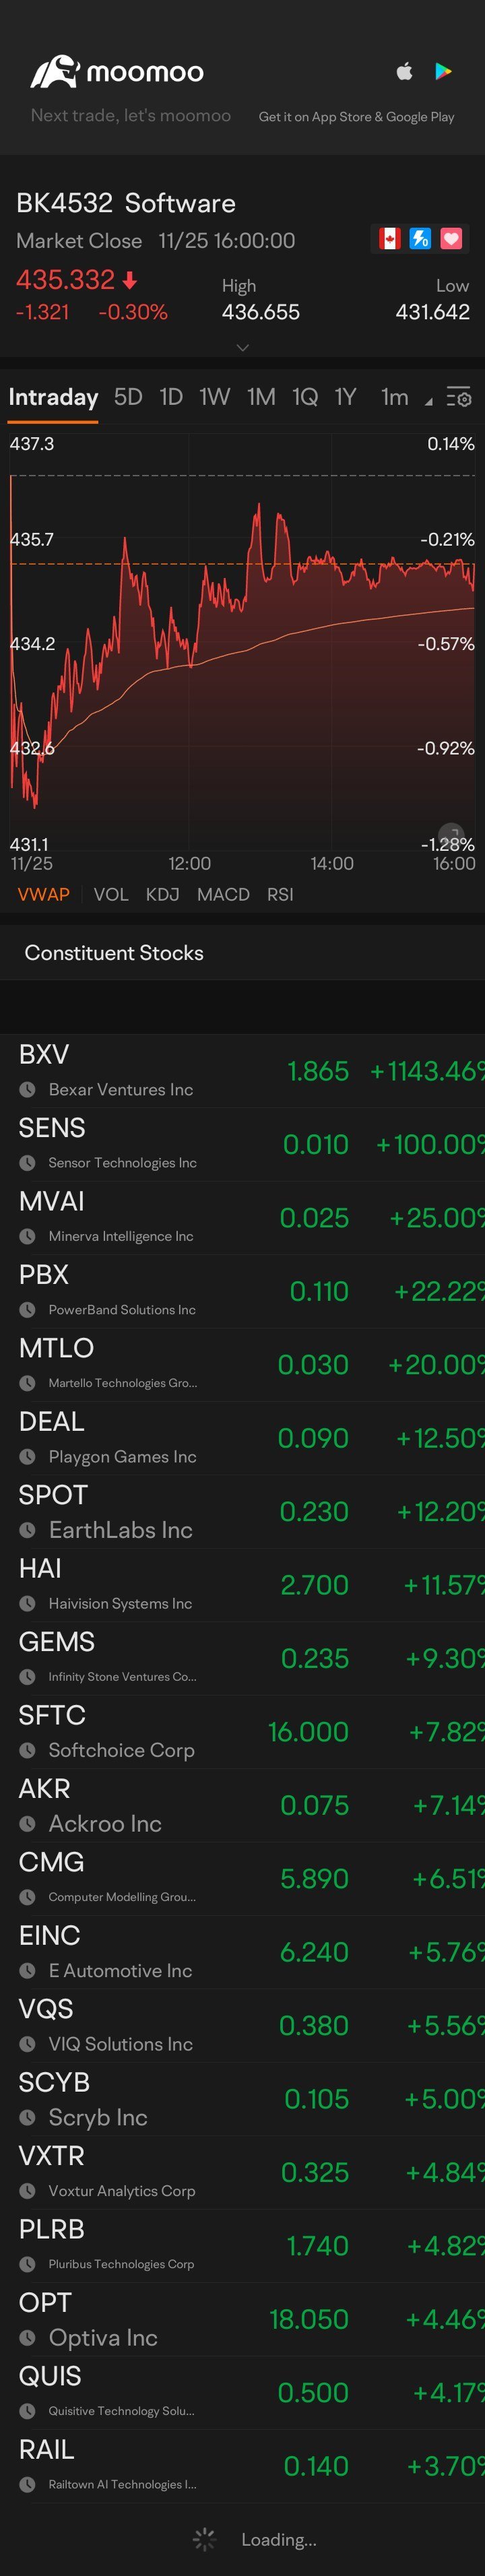This screenshot has height=2576, width=485.
Task: Click the blue lightning badge icon
Action: 420,238
